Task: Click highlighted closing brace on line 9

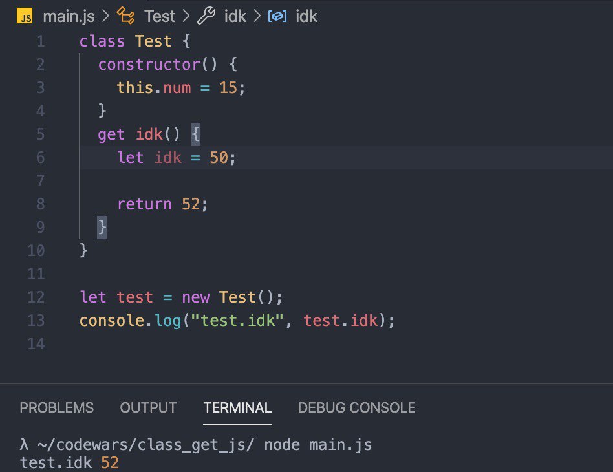Action: pyautogui.click(x=102, y=227)
